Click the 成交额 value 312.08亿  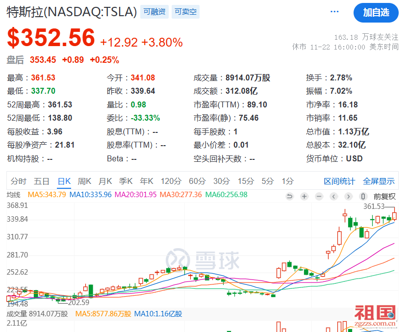tap(241, 91)
